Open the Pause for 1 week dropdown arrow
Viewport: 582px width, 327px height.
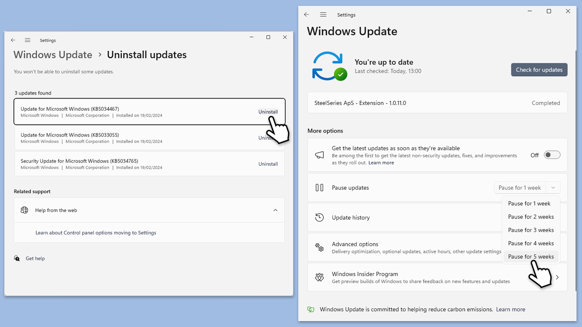553,188
